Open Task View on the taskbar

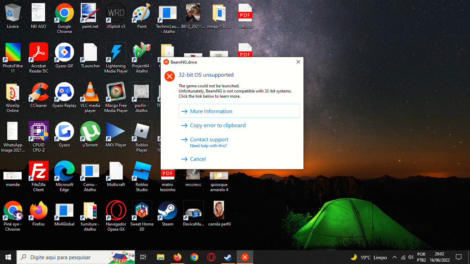coord(143,257)
